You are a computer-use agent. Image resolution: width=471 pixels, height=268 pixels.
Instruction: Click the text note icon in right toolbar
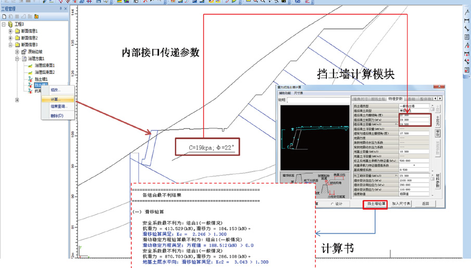click(467, 37)
